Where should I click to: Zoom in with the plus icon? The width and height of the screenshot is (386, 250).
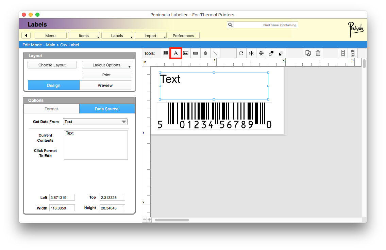149,220
